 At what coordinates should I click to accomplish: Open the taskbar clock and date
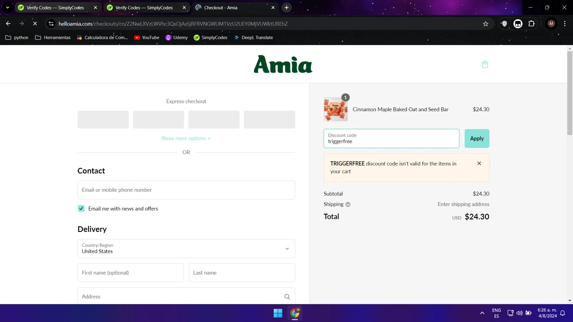tap(547, 313)
